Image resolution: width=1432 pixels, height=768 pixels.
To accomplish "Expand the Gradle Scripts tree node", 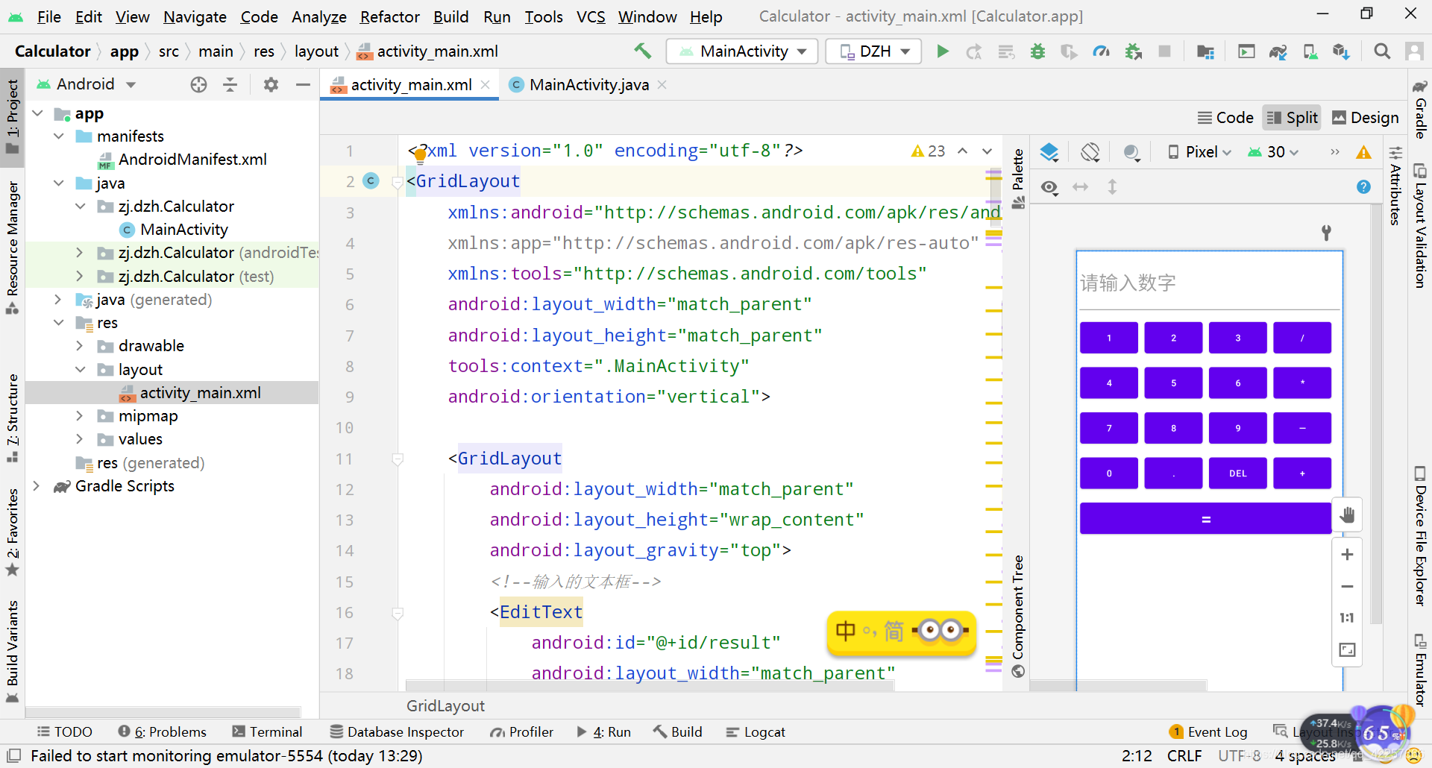I will coord(37,486).
